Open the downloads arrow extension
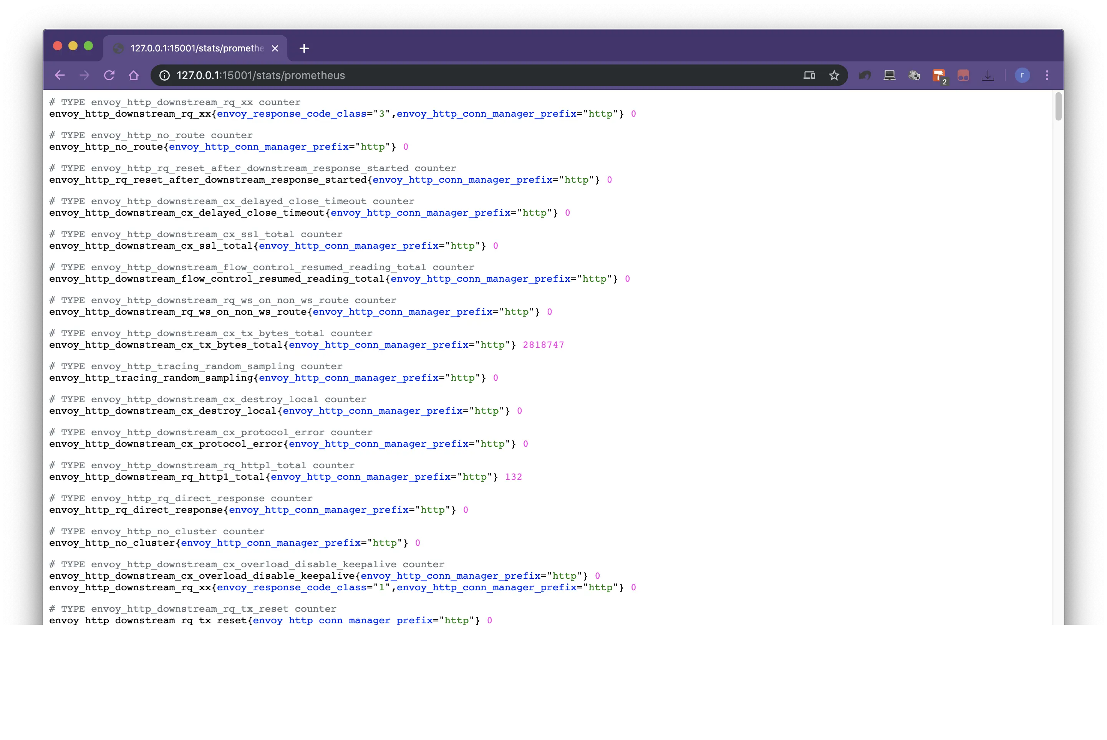 coord(988,76)
